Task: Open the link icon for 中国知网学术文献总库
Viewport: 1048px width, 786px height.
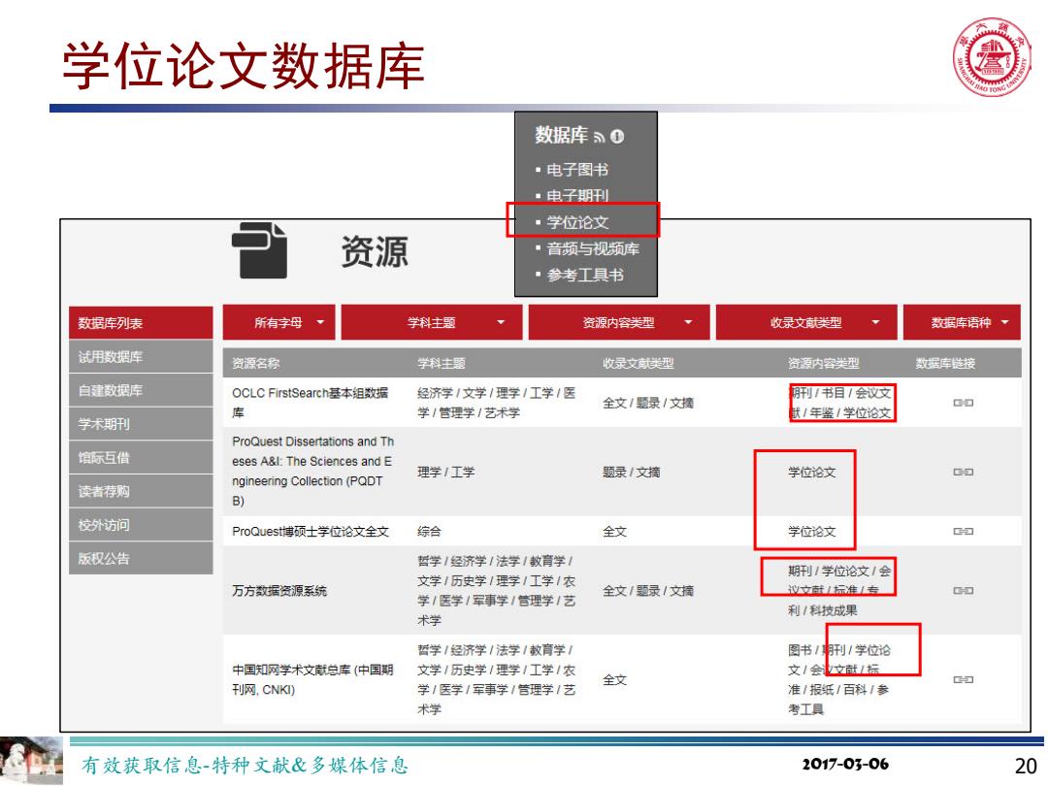Action: 964,679
